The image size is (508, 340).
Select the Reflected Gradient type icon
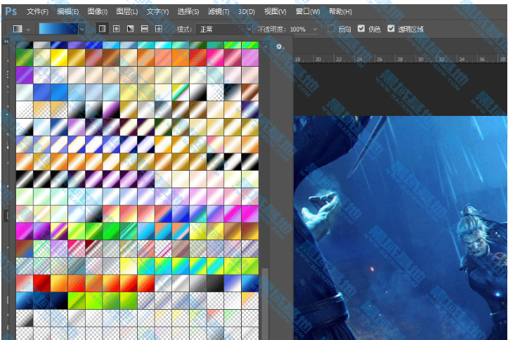[x=145, y=29]
